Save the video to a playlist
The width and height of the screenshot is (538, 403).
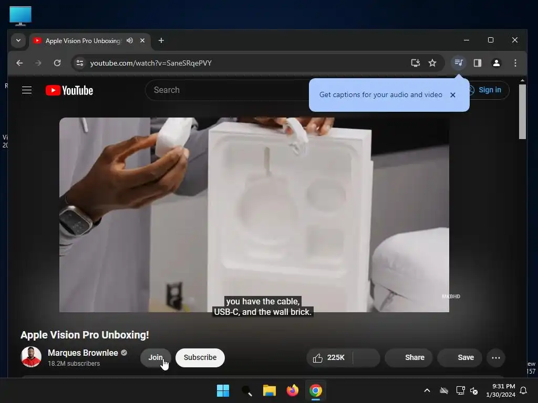pos(460,357)
